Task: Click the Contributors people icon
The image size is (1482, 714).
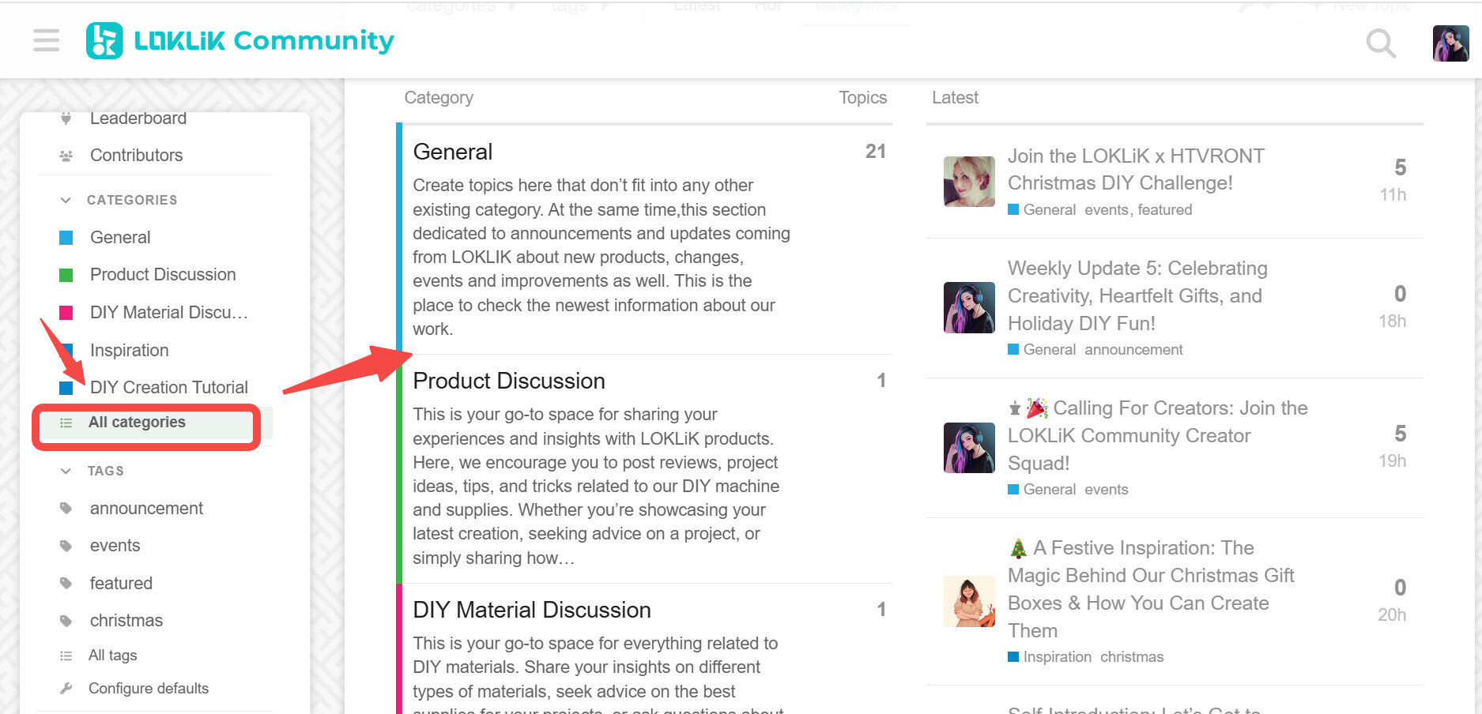Action: pyautogui.click(x=66, y=156)
